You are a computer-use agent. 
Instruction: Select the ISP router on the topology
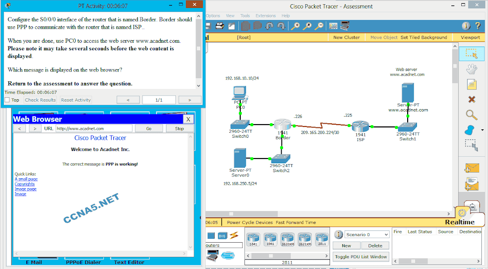coord(361,126)
